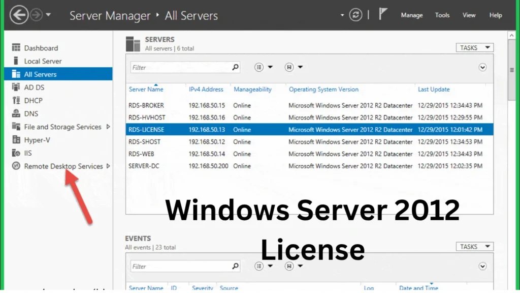Collapse the Servers panel with the chevron

[482, 67]
